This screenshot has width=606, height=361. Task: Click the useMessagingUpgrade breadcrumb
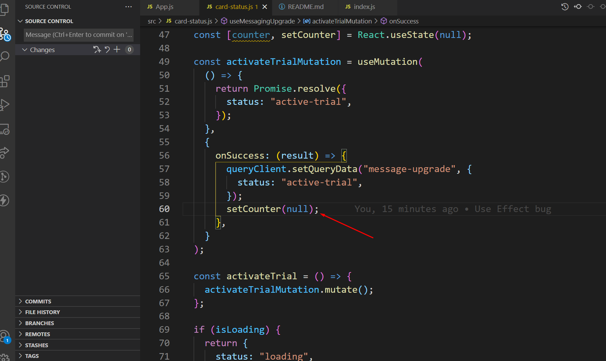(x=262, y=21)
